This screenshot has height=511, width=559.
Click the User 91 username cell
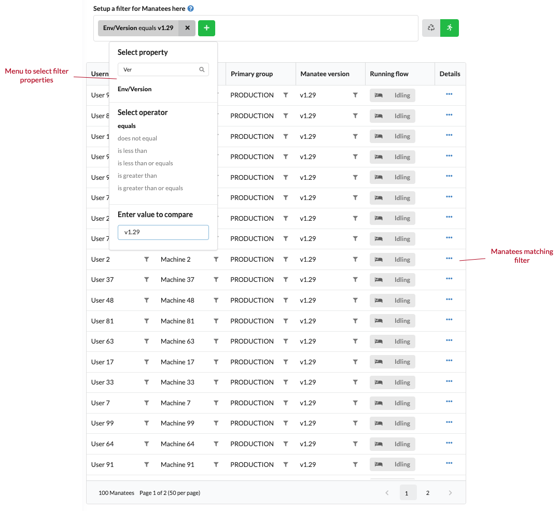(102, 465)
